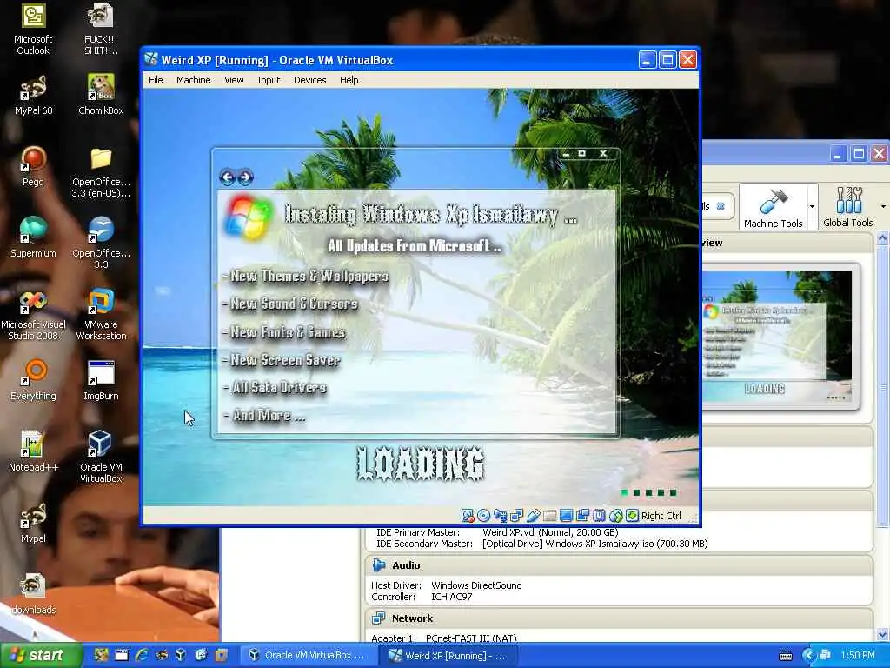Select the OpenOffice 3.3 (en-US) folder

(101, 172)
